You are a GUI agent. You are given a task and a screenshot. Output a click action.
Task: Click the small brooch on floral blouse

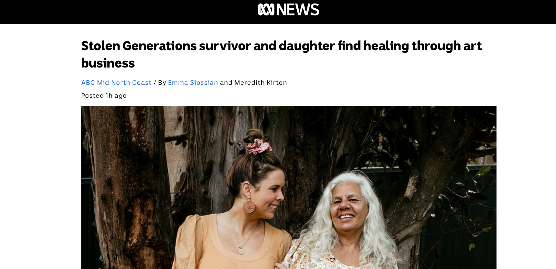332,260
